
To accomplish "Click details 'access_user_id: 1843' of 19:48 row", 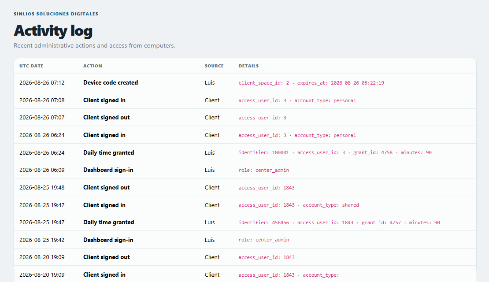I will point(267,188).
